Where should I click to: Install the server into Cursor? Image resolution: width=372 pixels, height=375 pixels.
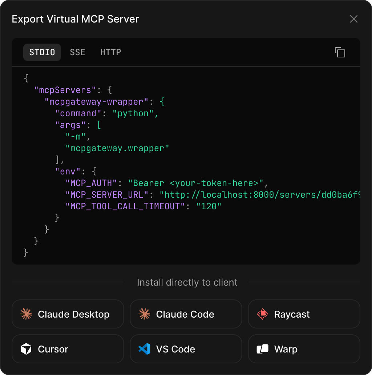pyautogui.click(x=67, y=349)
